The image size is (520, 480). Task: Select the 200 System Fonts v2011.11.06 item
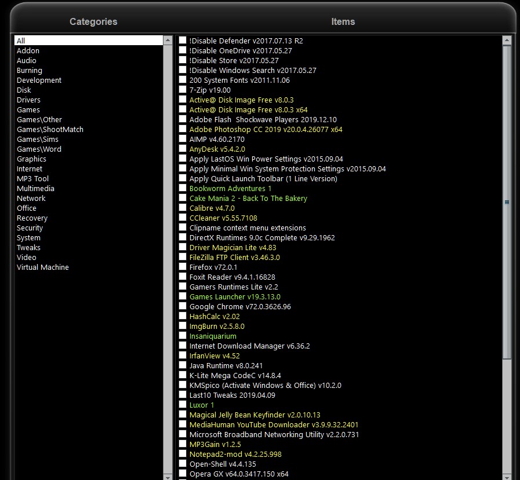click(239, 80)
